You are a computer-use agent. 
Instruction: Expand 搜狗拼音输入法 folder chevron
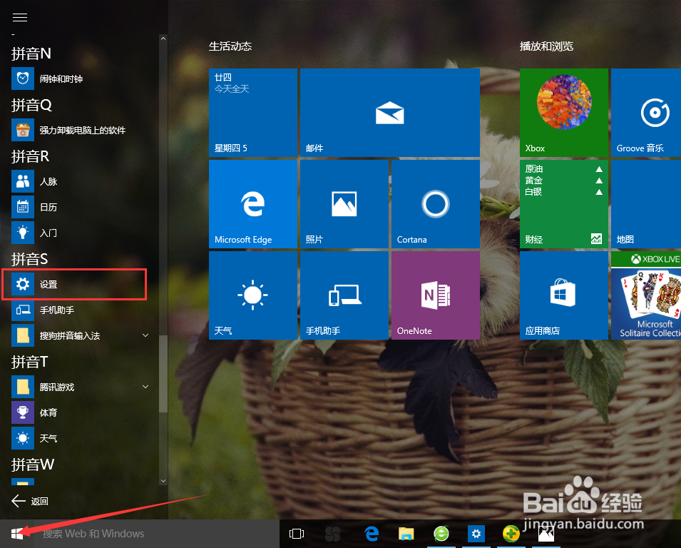pyautogui.click(x=145, y=335)
